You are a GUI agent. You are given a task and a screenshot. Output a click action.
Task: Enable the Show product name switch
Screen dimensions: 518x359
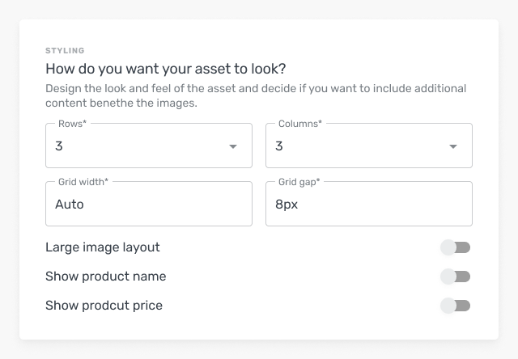(x=455, y=277)
